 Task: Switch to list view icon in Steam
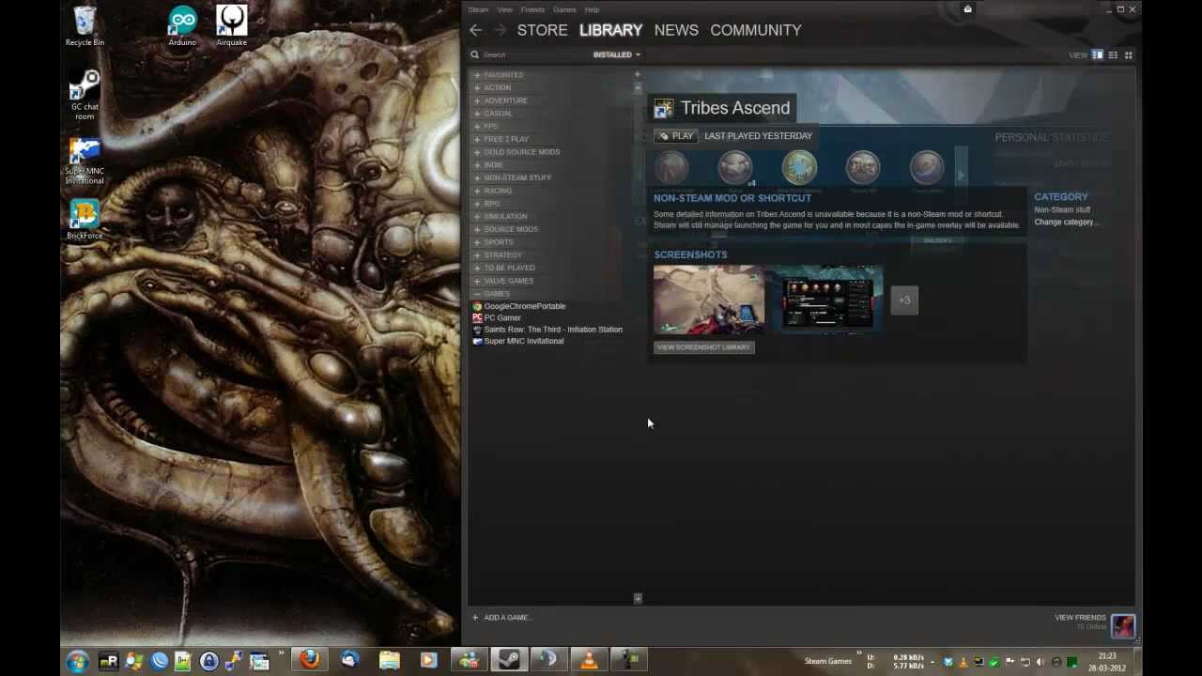pyautogui.click(x=1113, y=55)
